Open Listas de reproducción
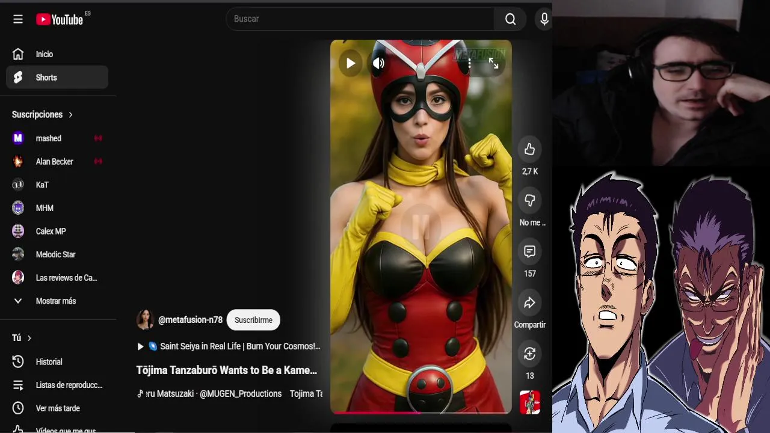Screen dimensions: 770x433 pos(57,385)
